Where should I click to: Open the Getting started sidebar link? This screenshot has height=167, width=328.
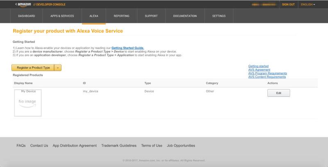pos(258,66)
